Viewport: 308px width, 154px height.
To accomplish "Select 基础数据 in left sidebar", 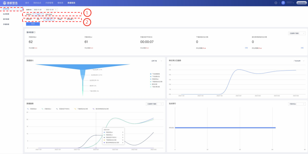I will [11, 9].
